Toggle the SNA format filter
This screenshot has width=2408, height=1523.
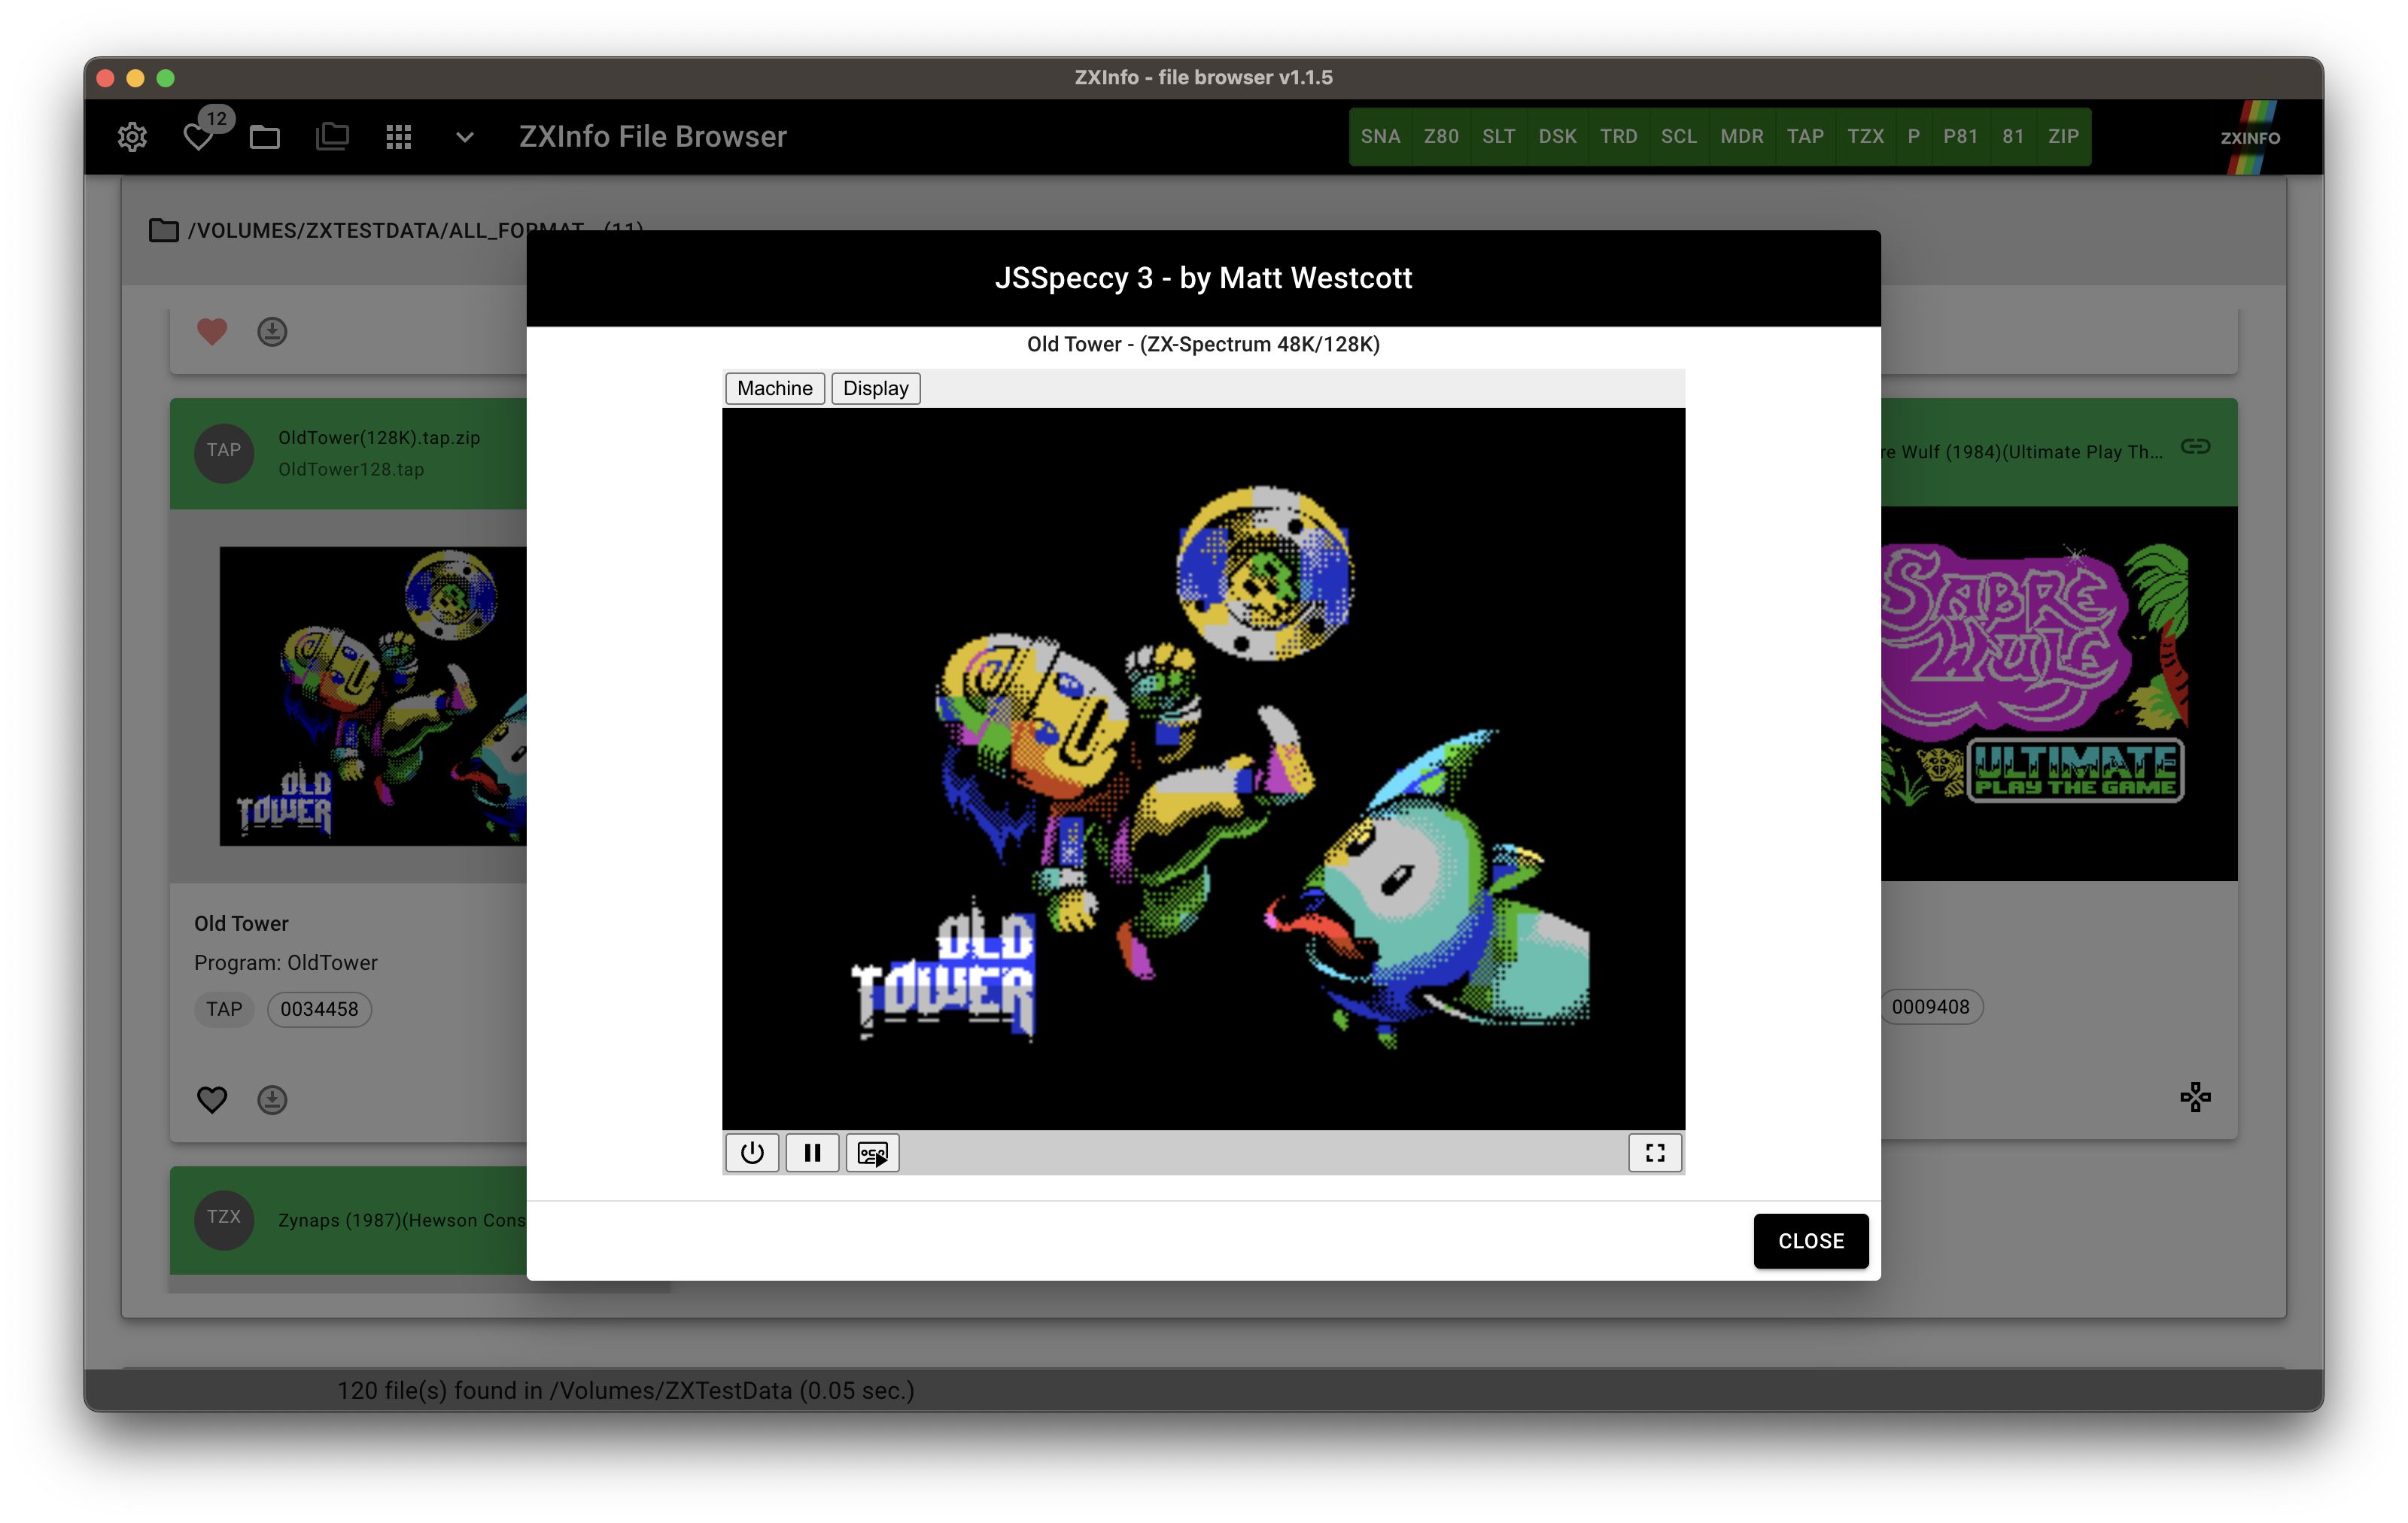tap(1380, 137)
